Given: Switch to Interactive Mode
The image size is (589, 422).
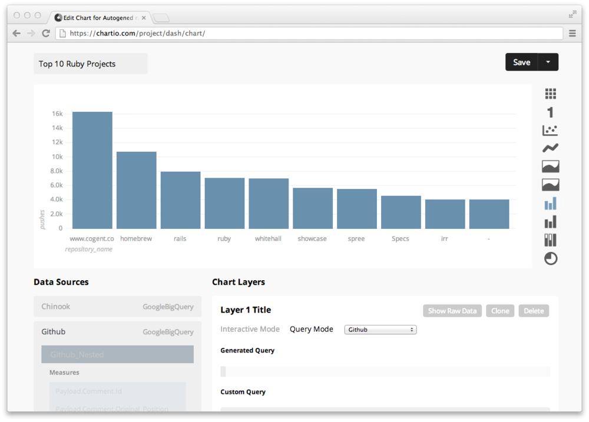Looking at the screenshot, I should tap(250, 329).
